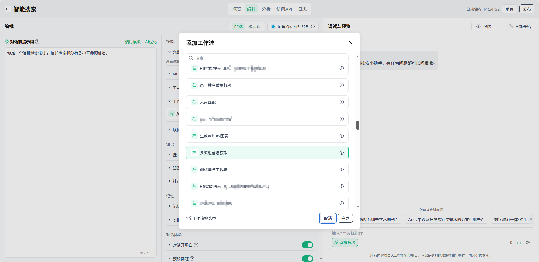
Task: Open the 记忆 dropdown in preview panel
Action: [487, 26]
